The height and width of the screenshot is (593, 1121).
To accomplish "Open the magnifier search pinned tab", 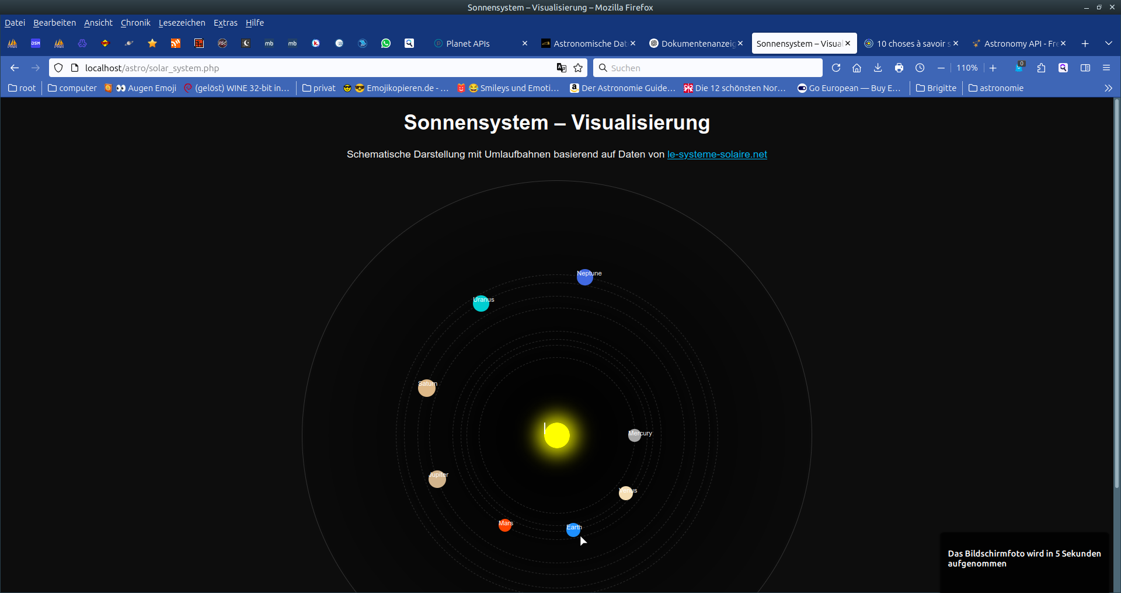I will (409, 43).
